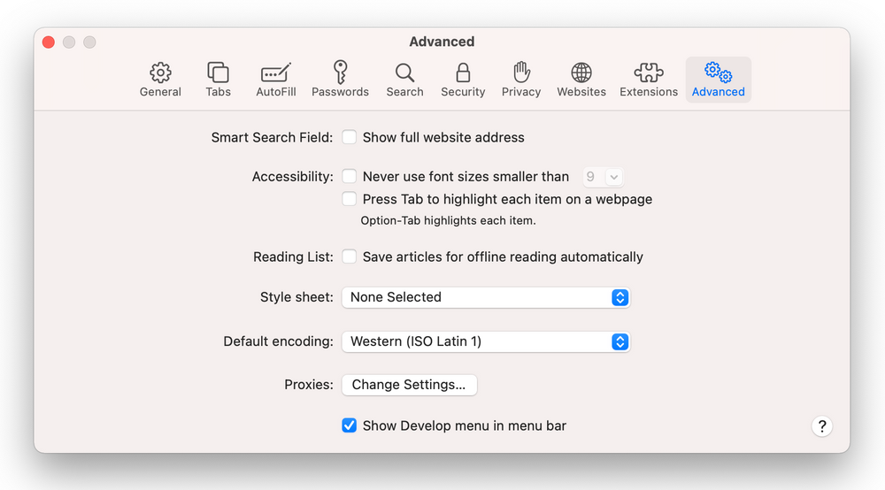The image size is (885, 490).
Task: Expand the Default encoding dropdown
Action: click(x=485, y=341)
